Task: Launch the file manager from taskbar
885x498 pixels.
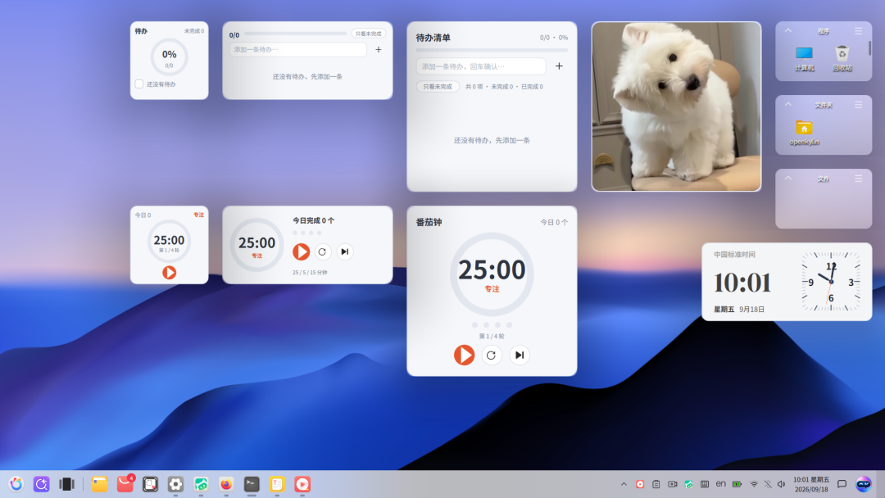Action: click(99, 484)
